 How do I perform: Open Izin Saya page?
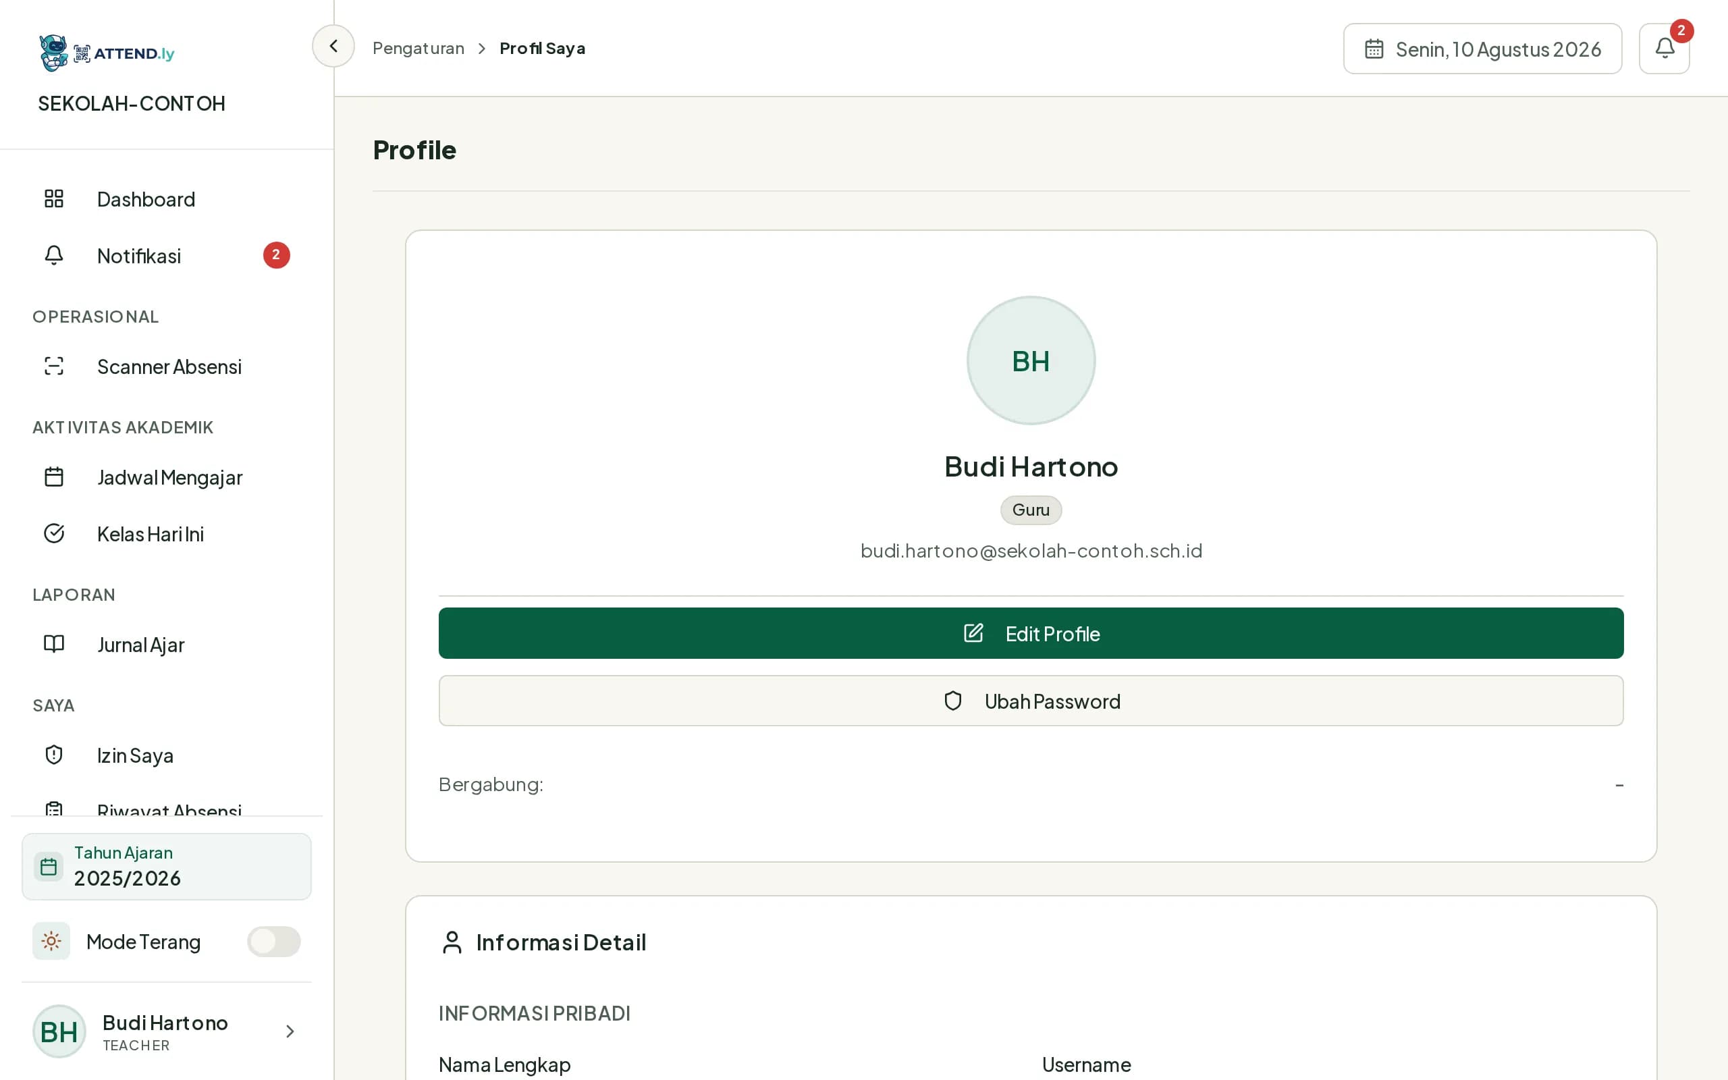tap(166, 755)
